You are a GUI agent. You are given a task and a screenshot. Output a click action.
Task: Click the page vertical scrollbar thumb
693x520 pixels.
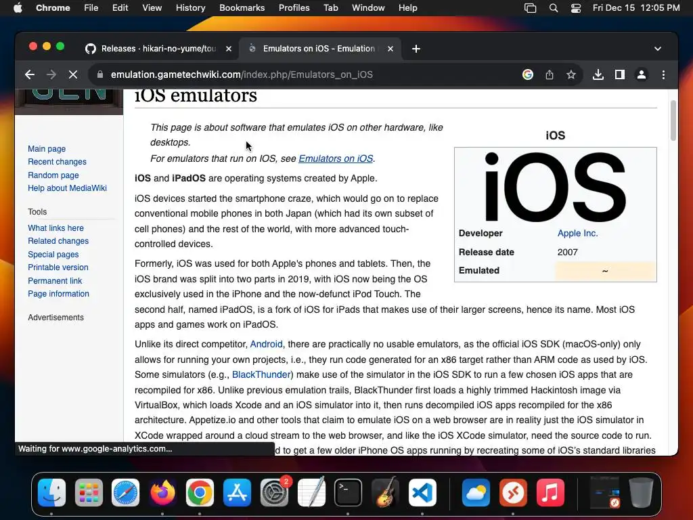coord(673,121)
